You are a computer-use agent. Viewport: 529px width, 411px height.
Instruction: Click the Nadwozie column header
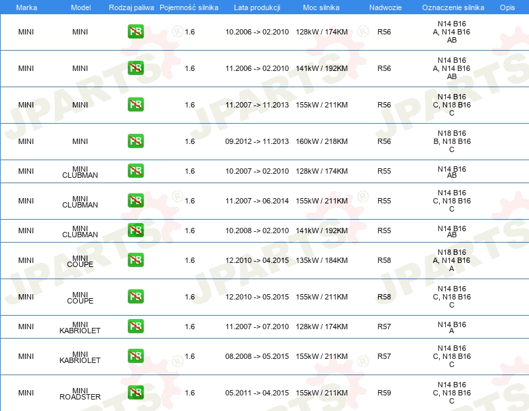point(386,7)
